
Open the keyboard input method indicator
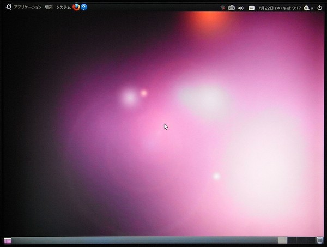232,8
